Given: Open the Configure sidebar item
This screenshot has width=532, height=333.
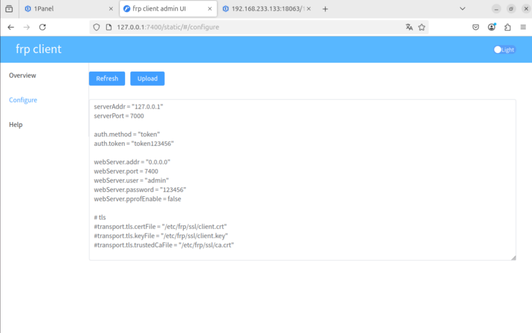Looking at the screenshot, I should coord(23,100).
